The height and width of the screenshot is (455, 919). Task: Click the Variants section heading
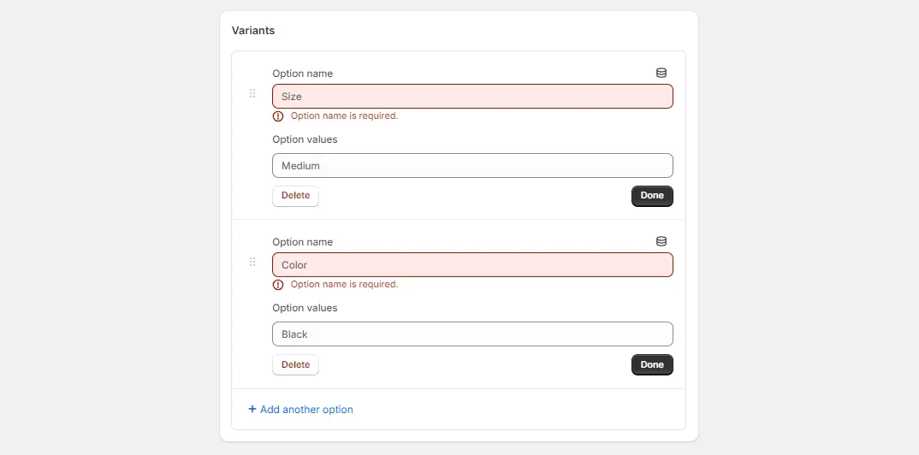pyautogui.click(x=253, y=31)
